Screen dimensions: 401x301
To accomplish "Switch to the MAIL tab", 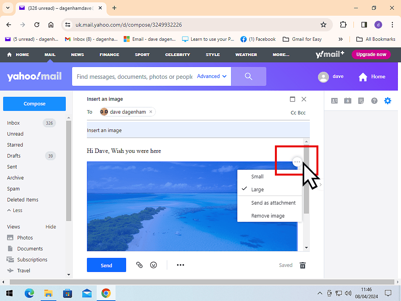I will tap(49, 54).
